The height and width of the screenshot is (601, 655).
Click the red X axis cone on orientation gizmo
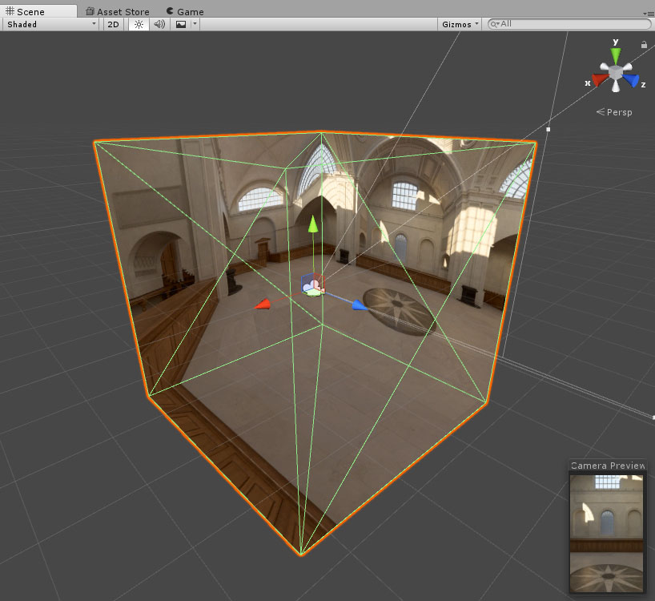pos(597,80)
